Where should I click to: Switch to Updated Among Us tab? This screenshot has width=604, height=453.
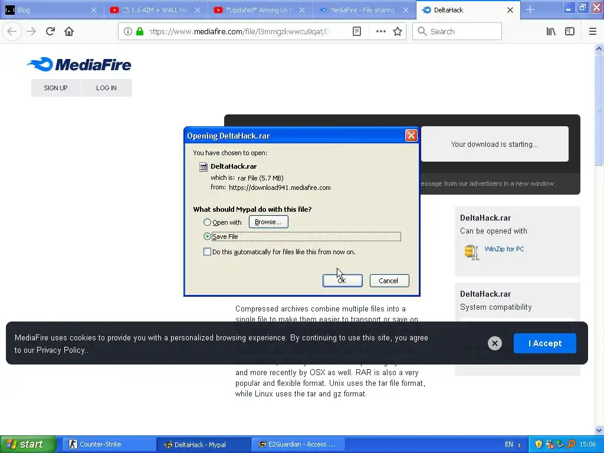click(259, 10)
